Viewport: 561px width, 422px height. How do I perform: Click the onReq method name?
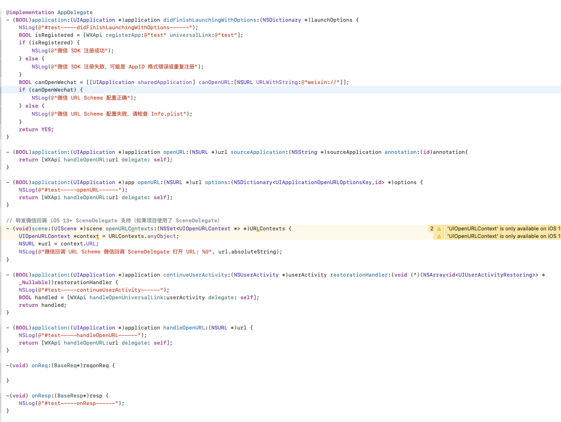tap(40, 365)
